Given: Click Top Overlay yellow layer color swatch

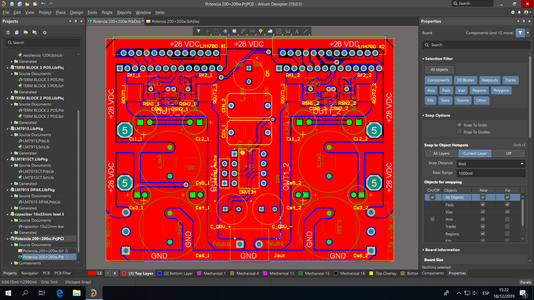Looking at the screenshot, I should point(371,273).
